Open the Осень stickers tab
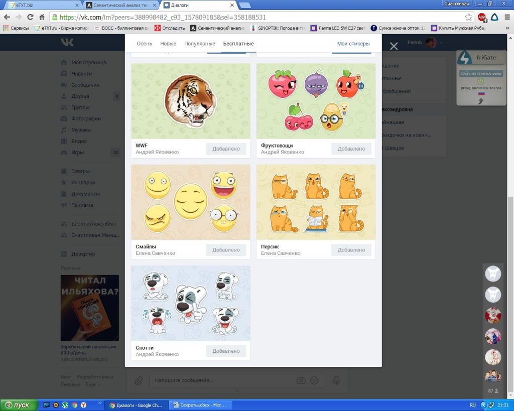514x411 pixels. (x=144, y=44)
